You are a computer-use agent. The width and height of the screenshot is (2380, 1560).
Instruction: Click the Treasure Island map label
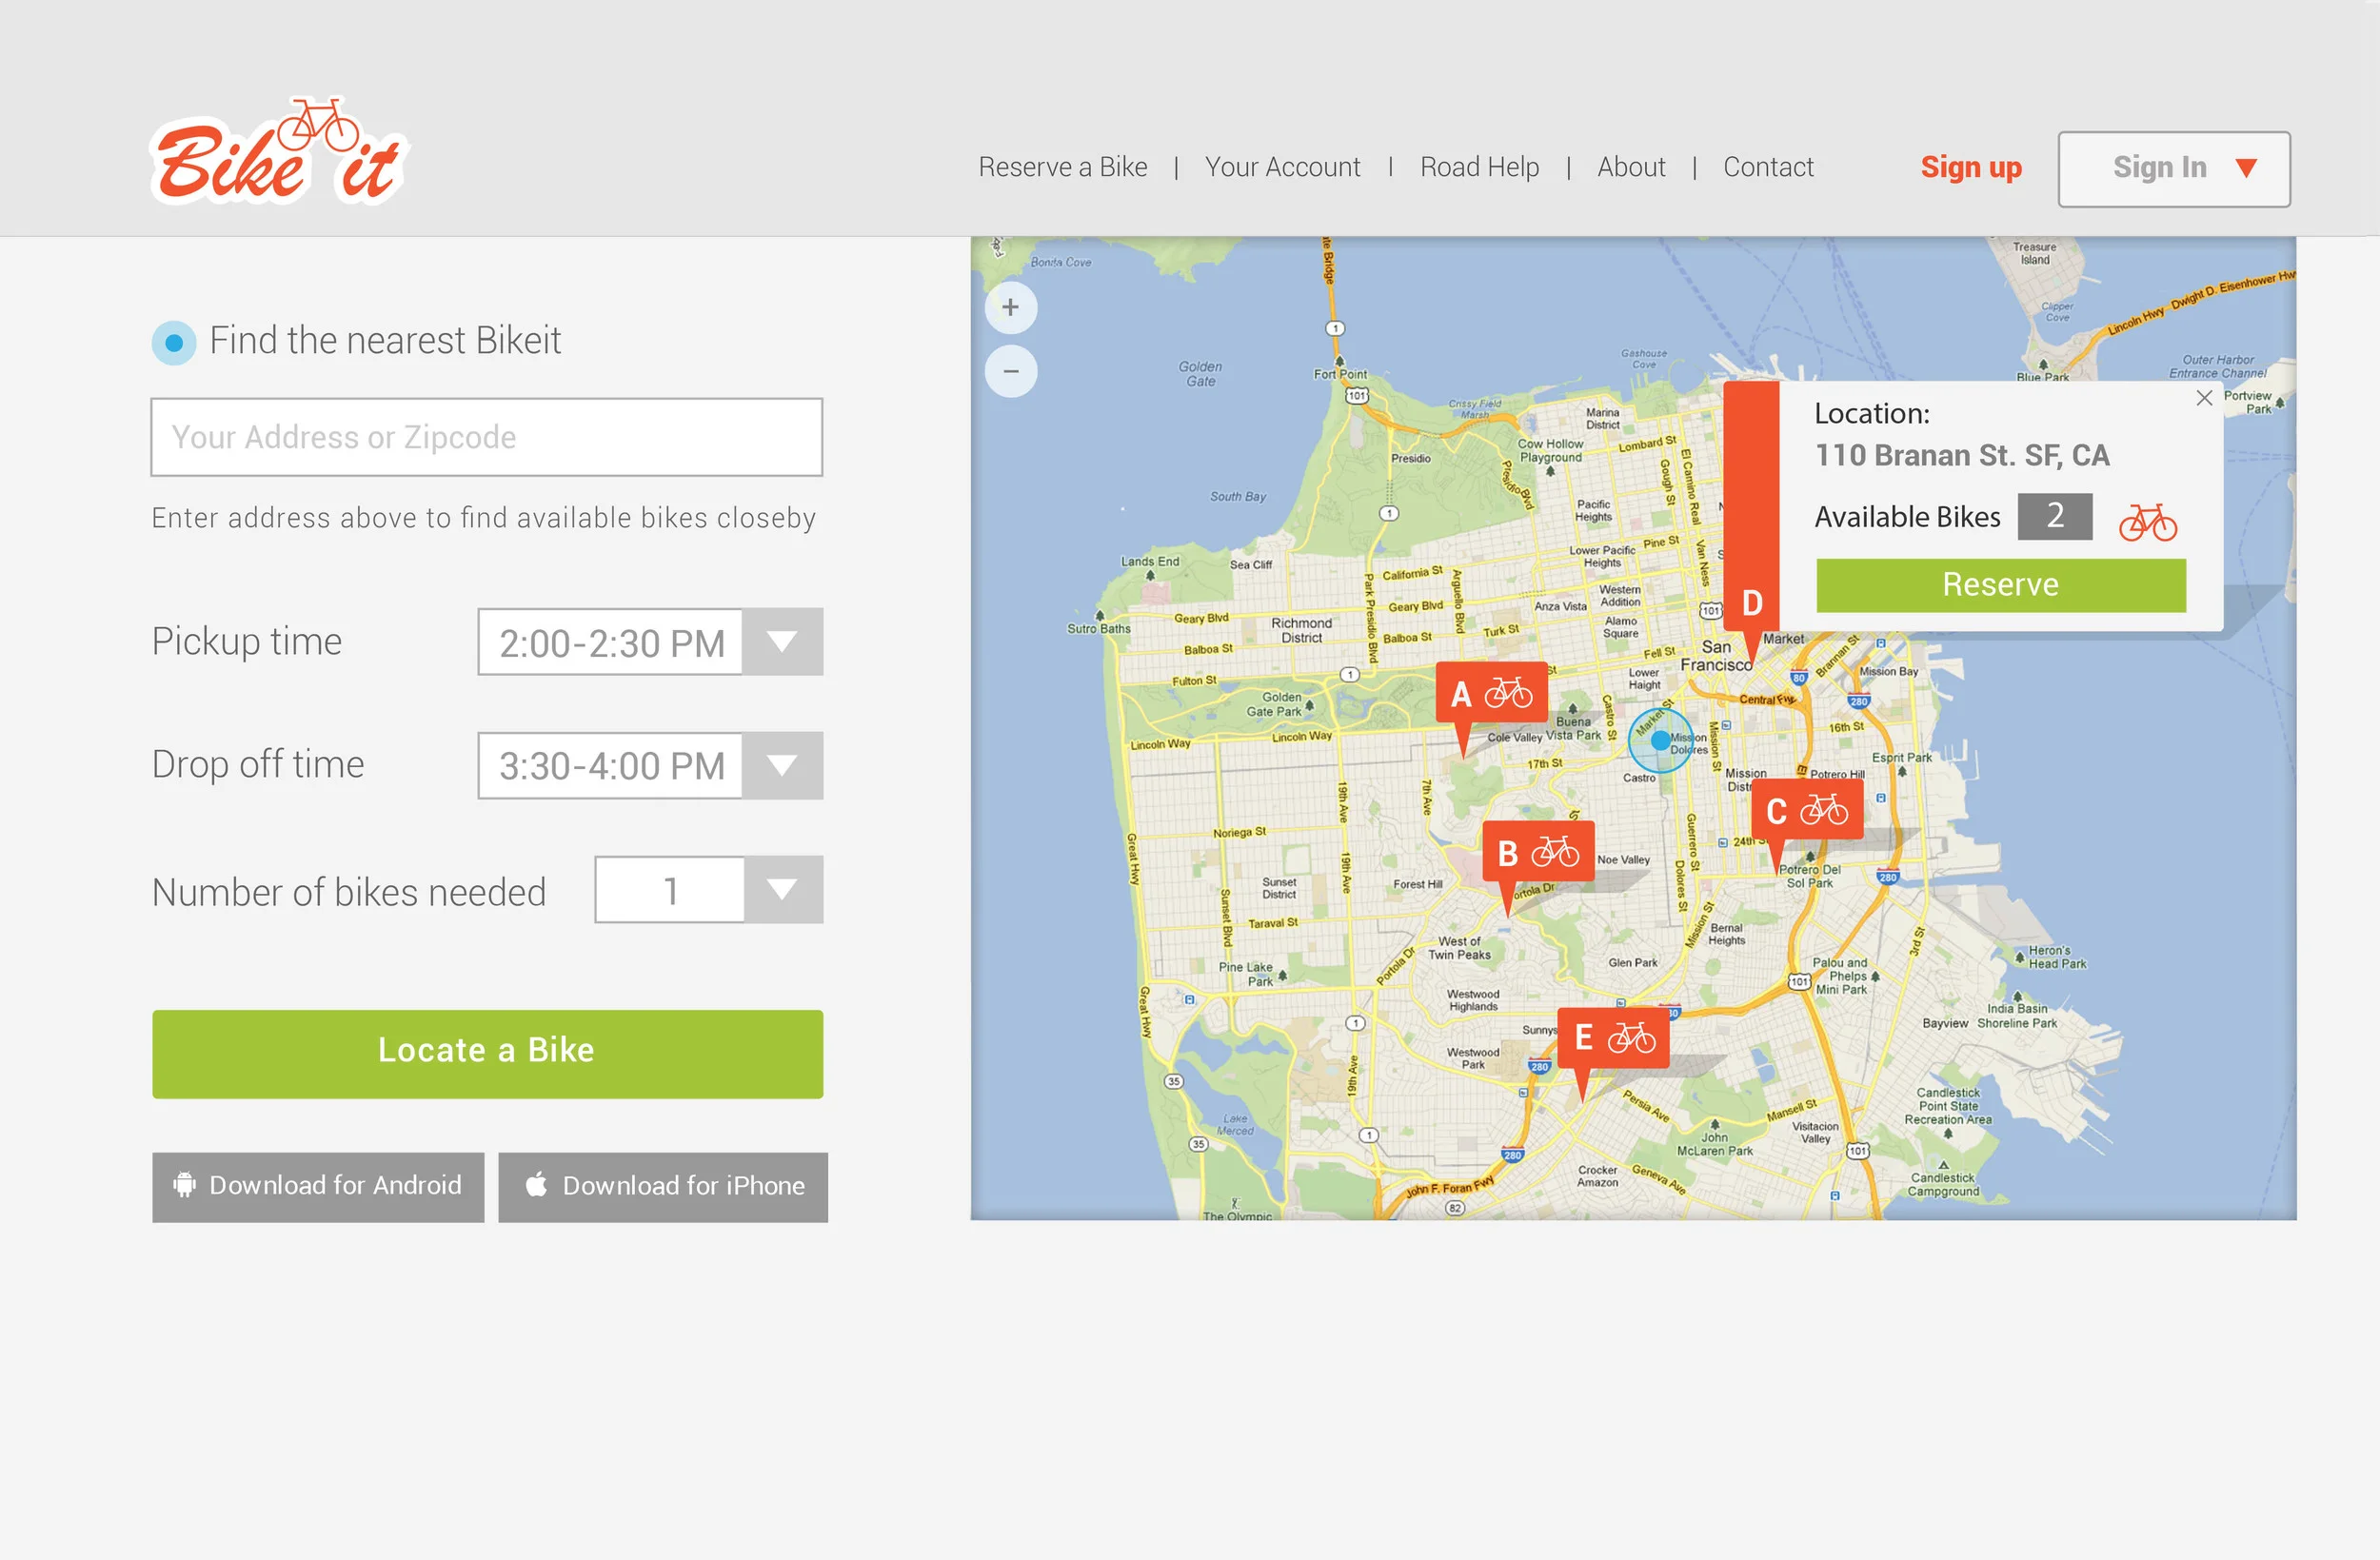point(2034,253)
